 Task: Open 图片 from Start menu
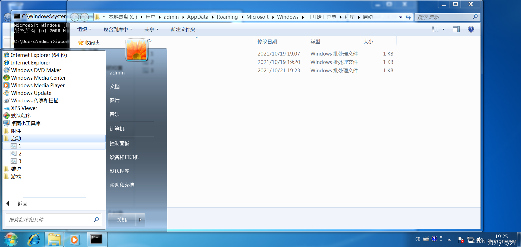coord(115,100)
